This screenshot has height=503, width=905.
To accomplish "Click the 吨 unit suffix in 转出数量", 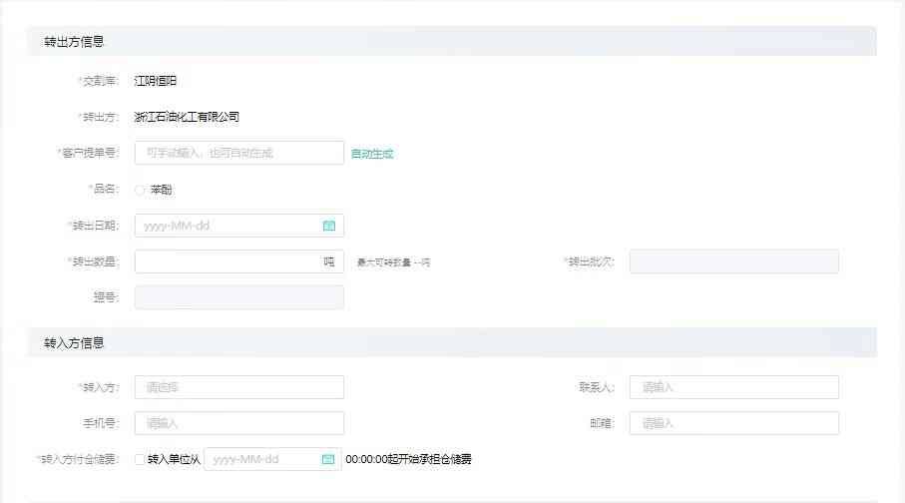I will point(328,261).
